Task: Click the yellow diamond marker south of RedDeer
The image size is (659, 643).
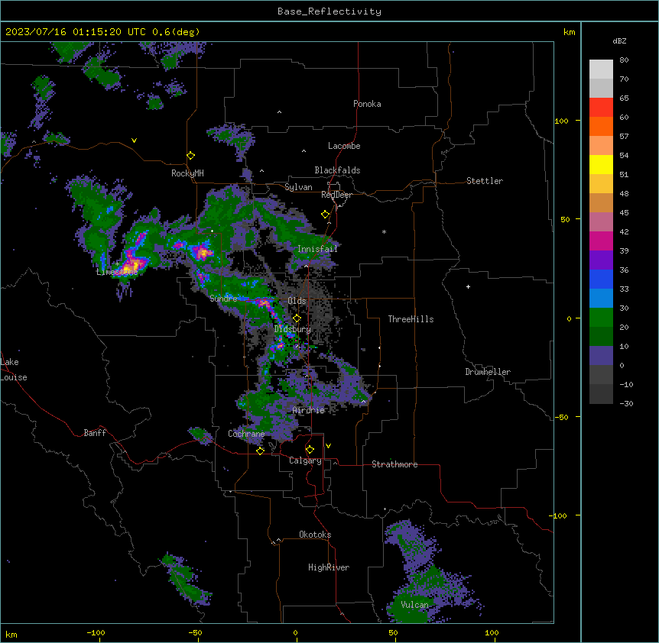Action: tap(326, 215)
